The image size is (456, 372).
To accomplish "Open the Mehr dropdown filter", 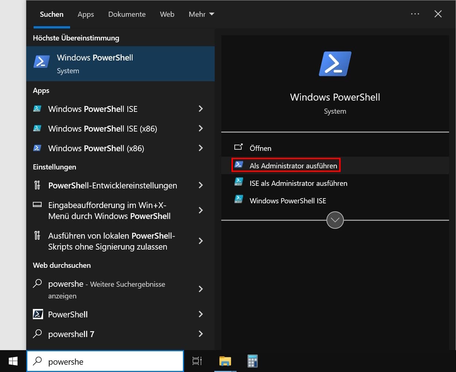I will click(x=201, y=14).
